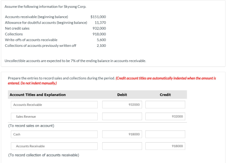Click the Credit column header
Viewport: 228px width, 163px height.
pyautogui.click(x=165, y=95)
